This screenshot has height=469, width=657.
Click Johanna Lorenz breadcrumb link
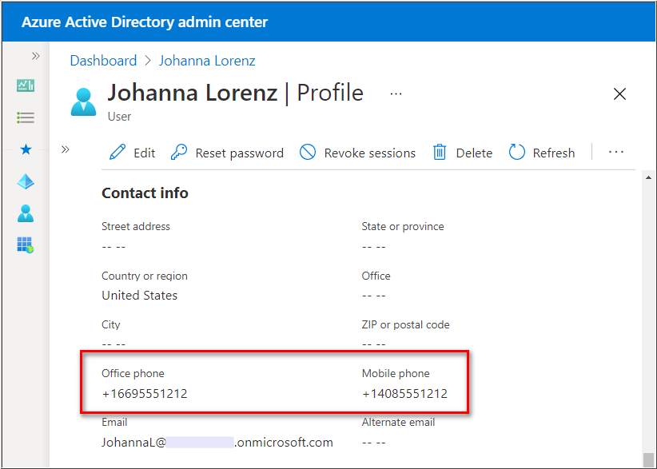pos(207,61)
